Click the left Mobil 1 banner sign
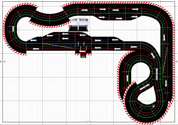 click(73, 20)
